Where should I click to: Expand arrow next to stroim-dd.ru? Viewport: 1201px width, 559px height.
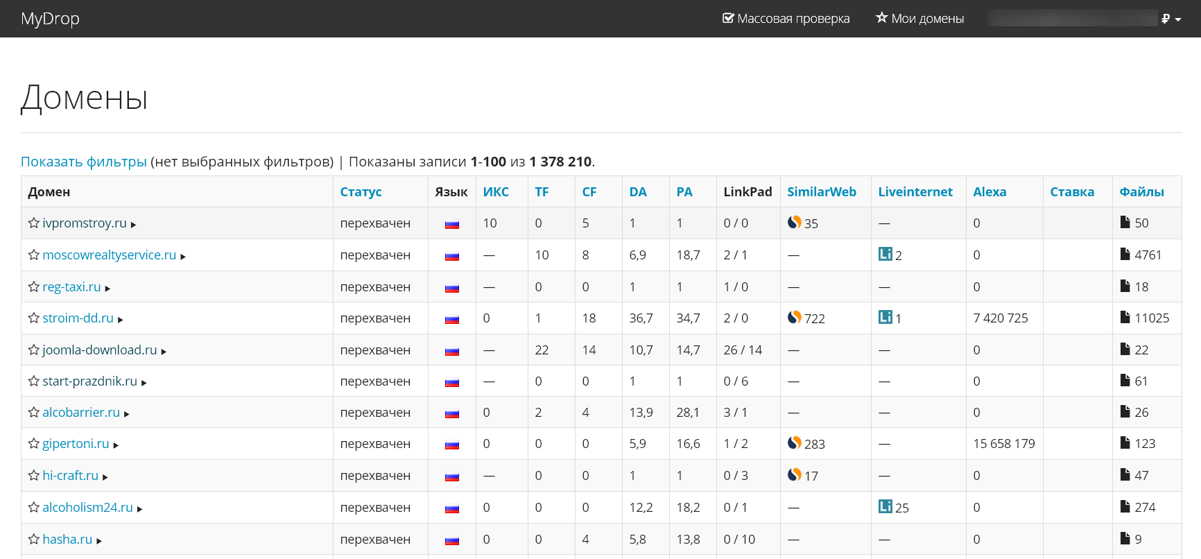point(120,320)
